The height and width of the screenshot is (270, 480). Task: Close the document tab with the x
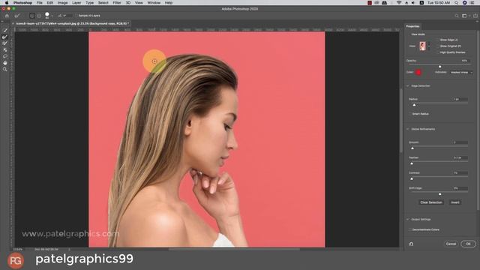[x=13, y=23]
